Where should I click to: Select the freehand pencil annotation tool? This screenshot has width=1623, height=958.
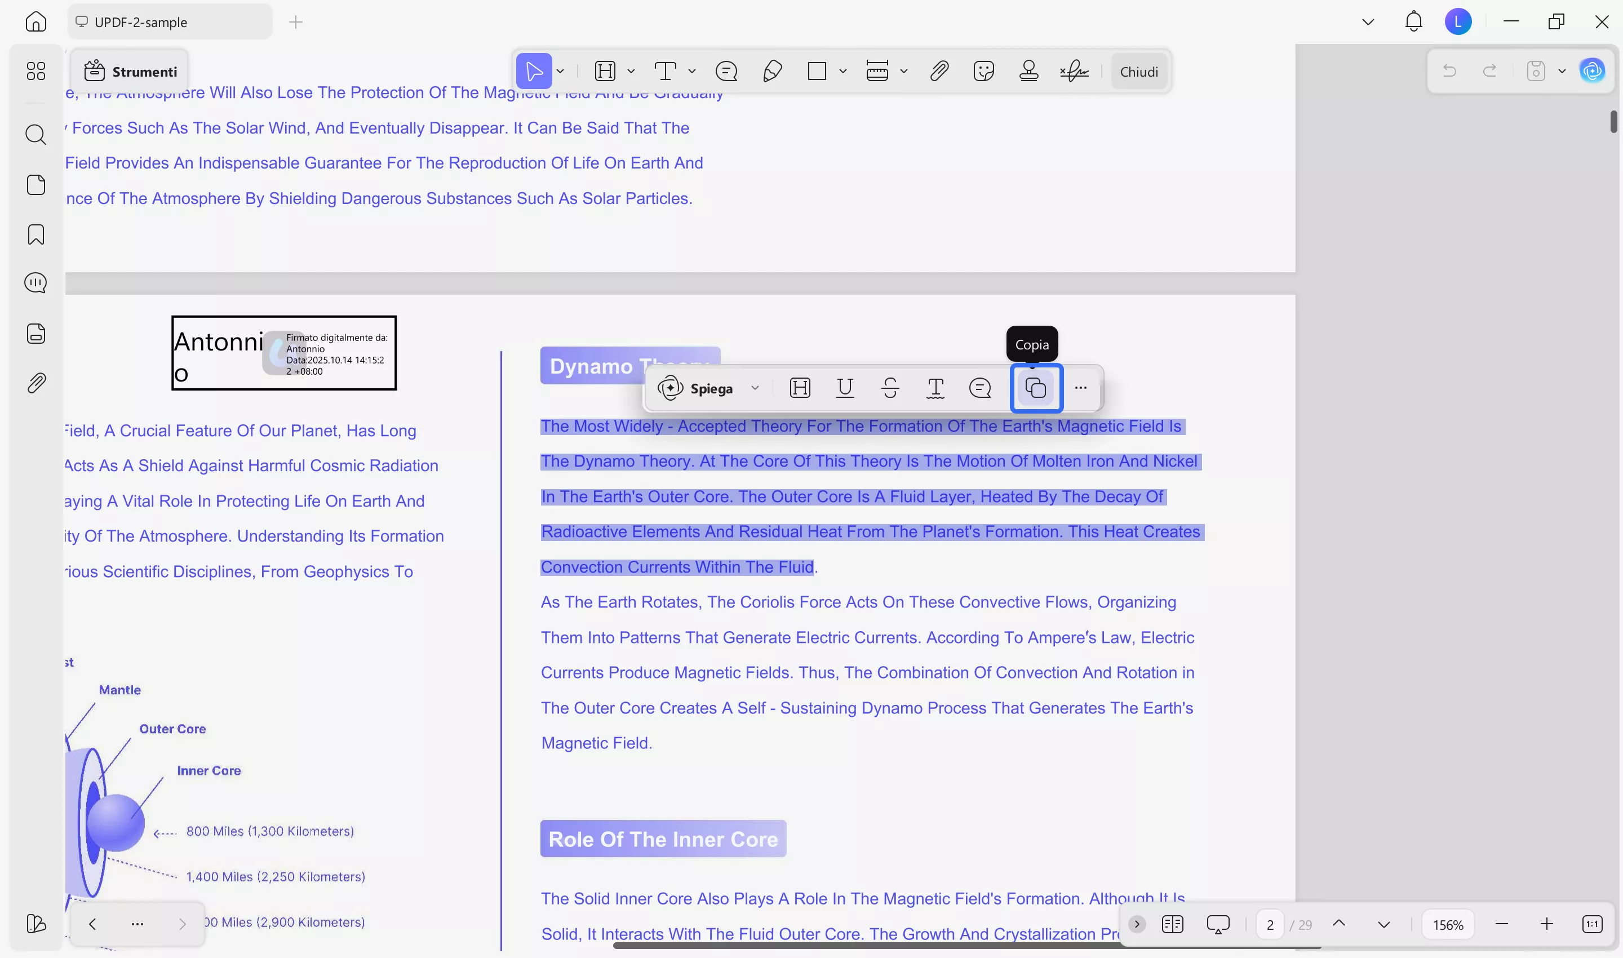[772, 71]
